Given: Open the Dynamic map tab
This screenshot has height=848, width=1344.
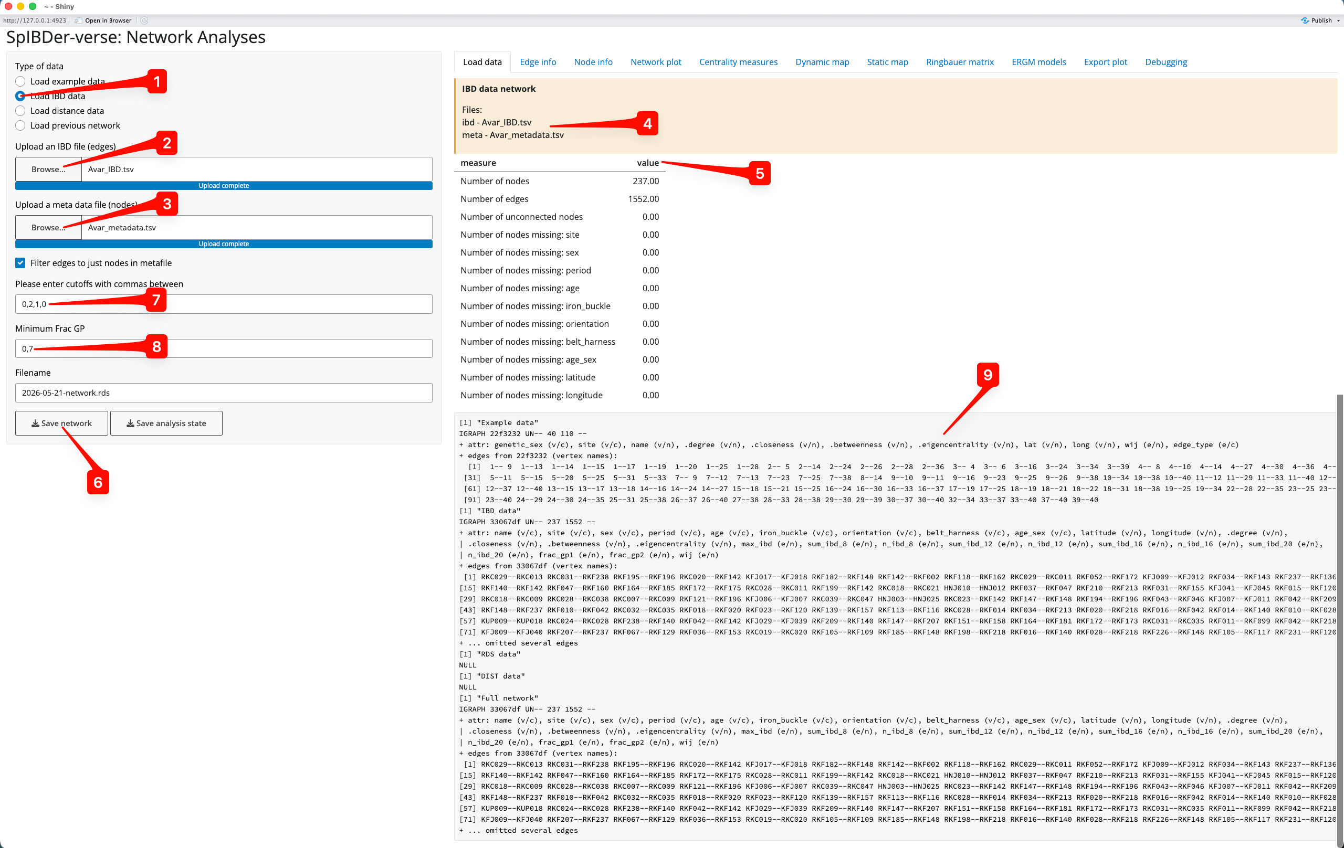Looking at the screenshot, I should pos(822,62).
